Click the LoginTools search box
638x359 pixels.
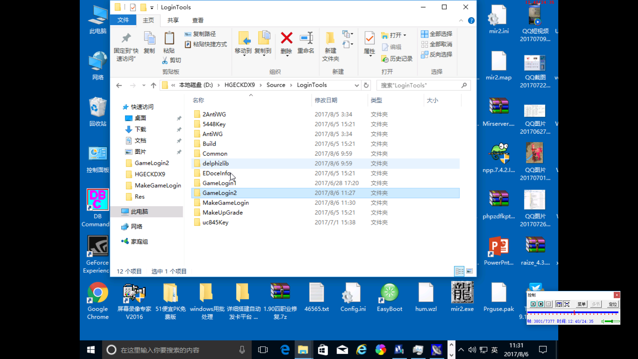click(423, 85)
